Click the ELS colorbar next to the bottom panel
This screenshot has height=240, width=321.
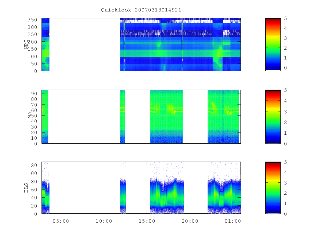pyautogui.click(x=273, y=188)
